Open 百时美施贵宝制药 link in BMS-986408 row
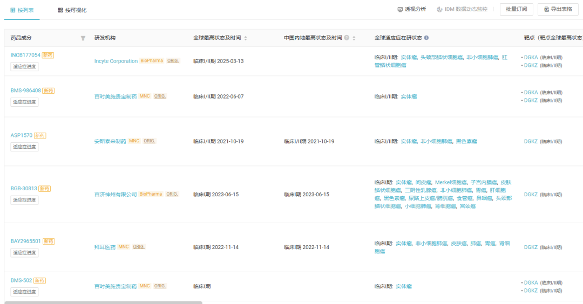Image resolution: width=583 pixels, height=304 pixels. pyautogui.click(x=116, y=96)
